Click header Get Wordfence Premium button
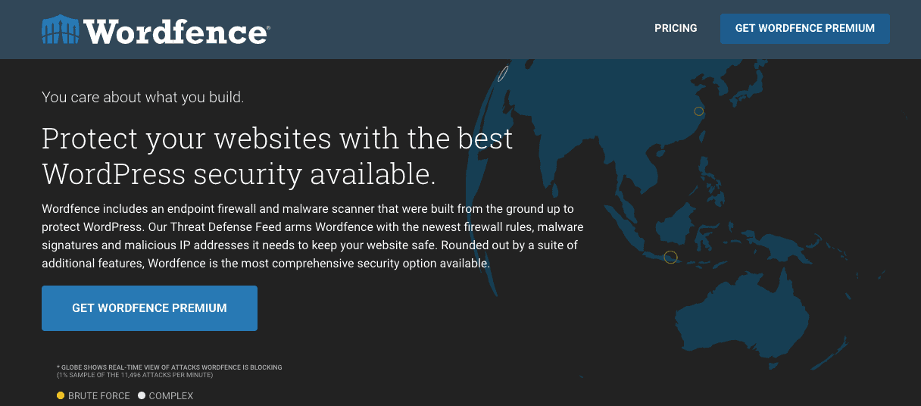921x406 pixels. pos(805,28)
